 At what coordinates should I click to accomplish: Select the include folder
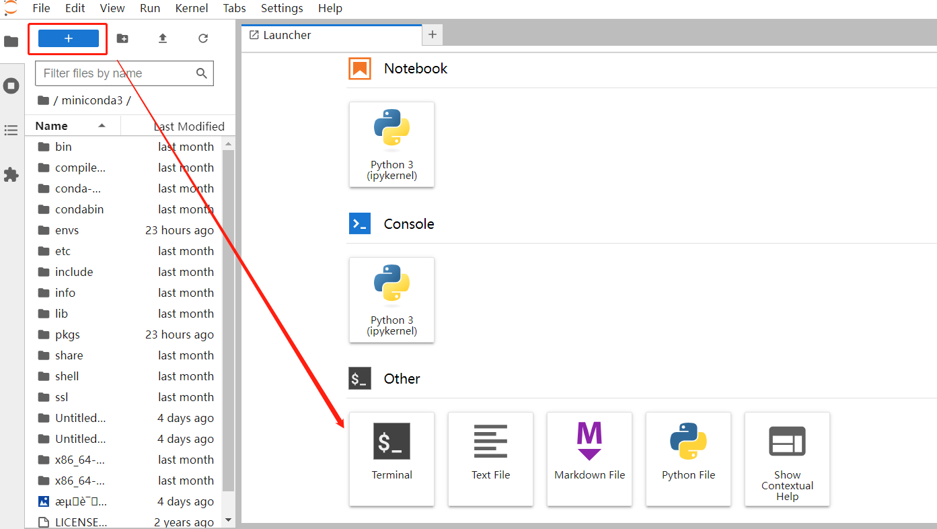click(125, 272)
